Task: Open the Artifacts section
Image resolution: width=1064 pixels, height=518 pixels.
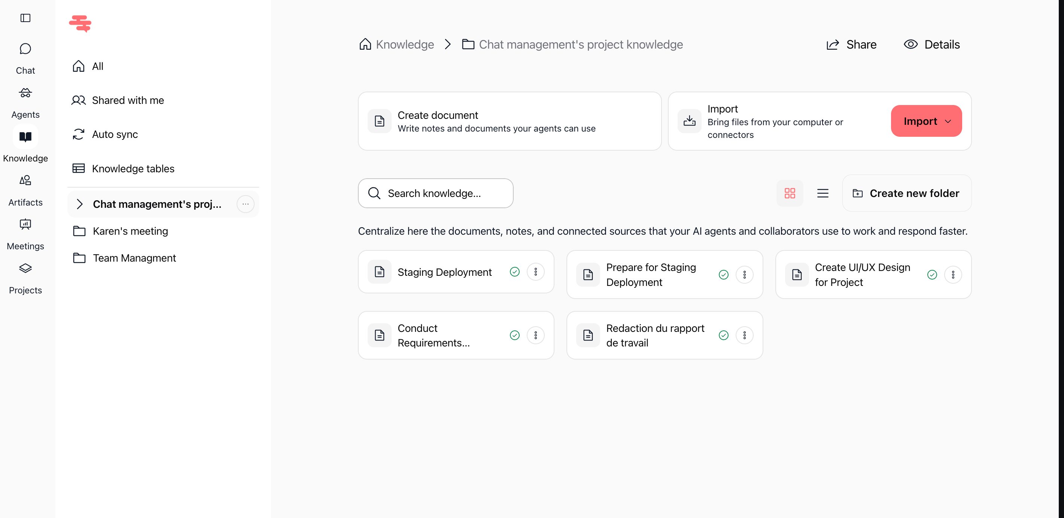Action: click(x=25, y=191)
